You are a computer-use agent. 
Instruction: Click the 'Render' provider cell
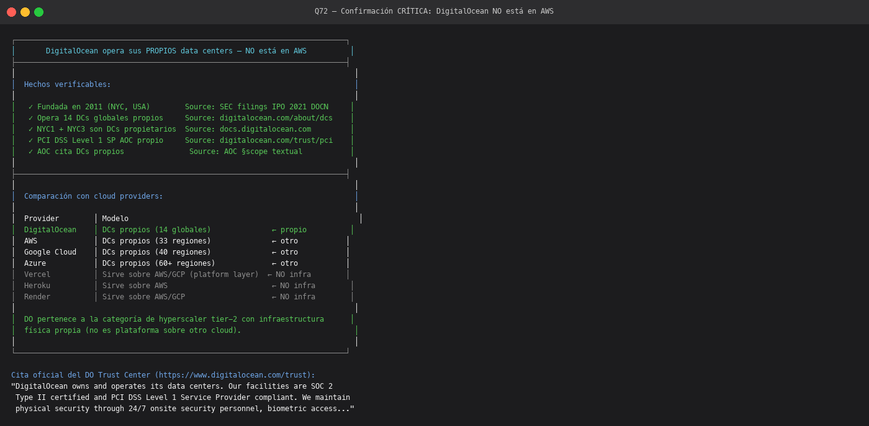(x=37, y=297)
